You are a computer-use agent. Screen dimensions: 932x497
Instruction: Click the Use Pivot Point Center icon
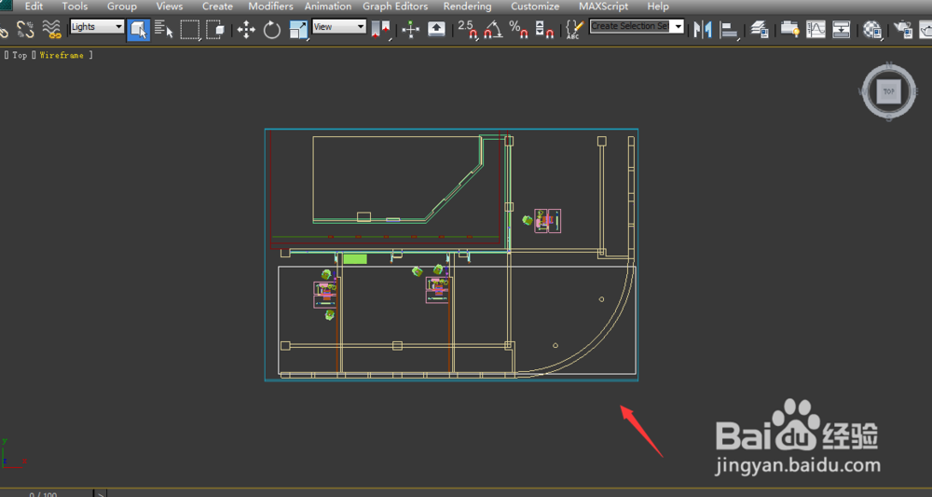click(x=381, y=29)
